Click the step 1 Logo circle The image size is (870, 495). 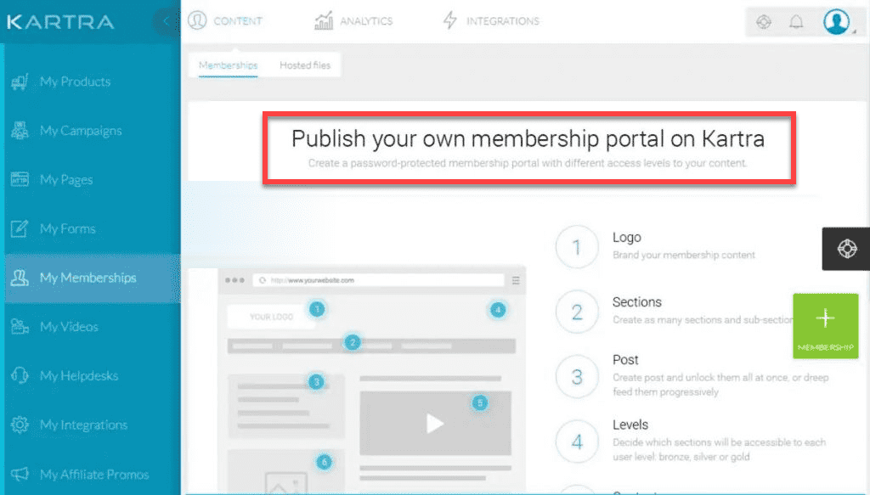577,247
